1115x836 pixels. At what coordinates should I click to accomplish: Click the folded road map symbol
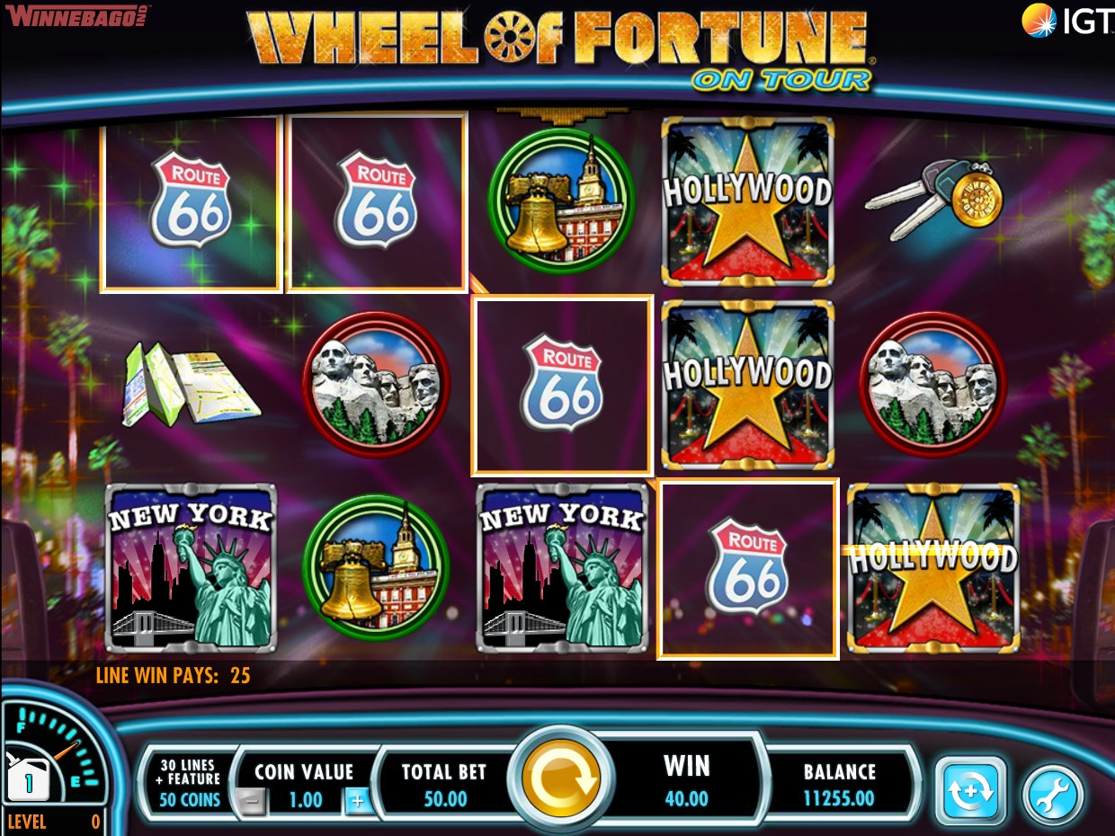tap(192, 384)
